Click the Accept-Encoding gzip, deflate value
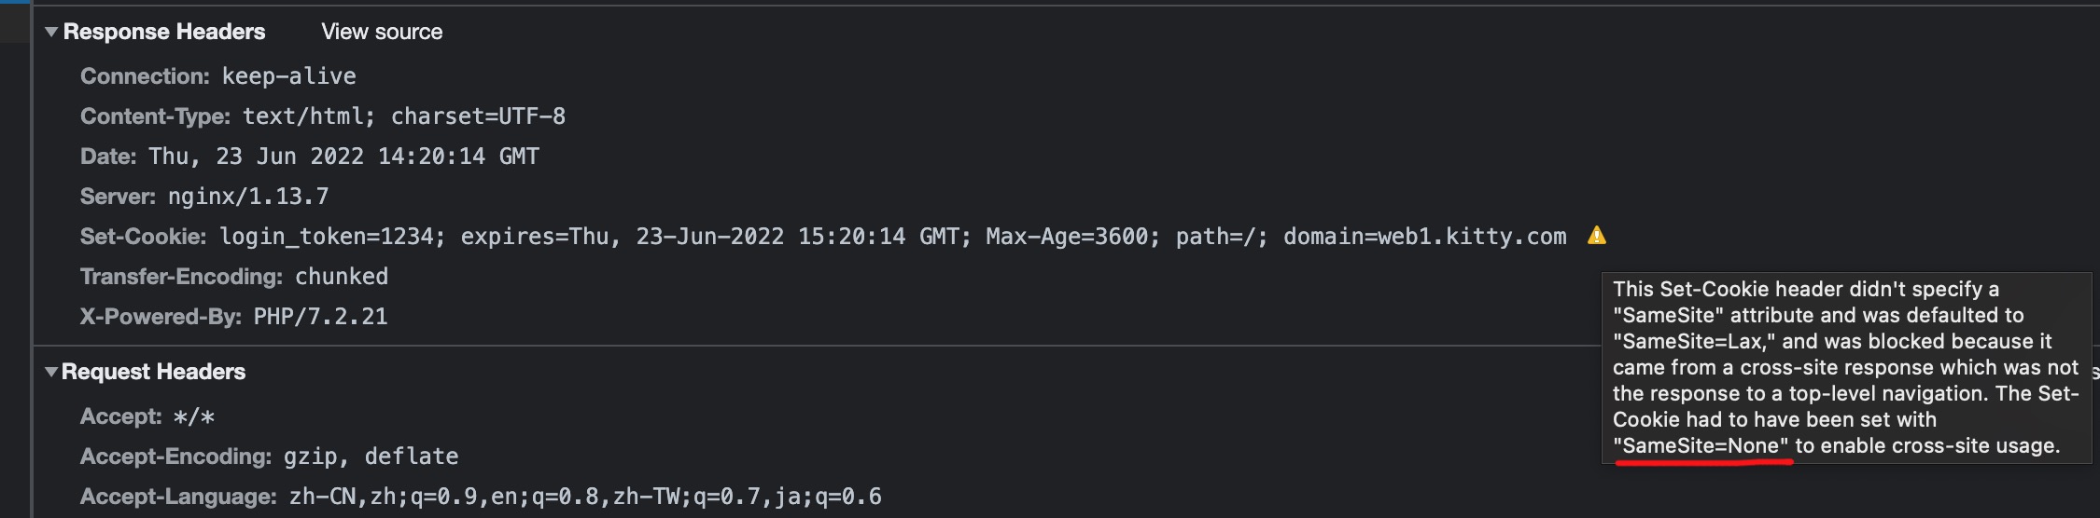Image resolution: width=2100 pixels, height=518 pixels. pos(371,457)
